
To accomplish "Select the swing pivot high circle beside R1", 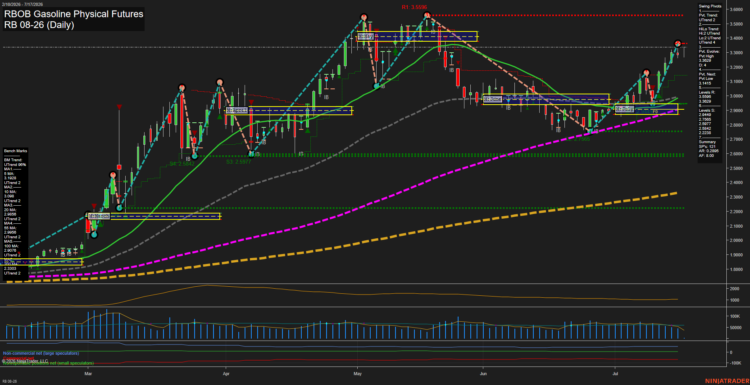I will click(427, 15).
